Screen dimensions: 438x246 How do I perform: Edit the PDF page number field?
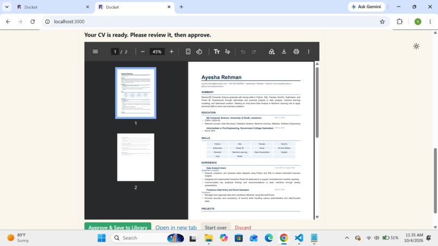115,52
